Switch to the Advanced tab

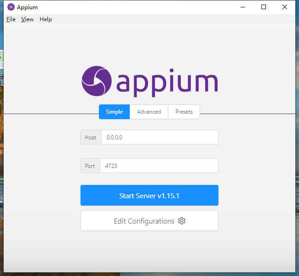pyautogui.click(x=149, y=112)
